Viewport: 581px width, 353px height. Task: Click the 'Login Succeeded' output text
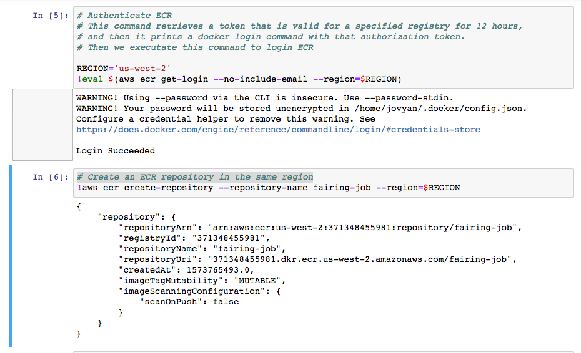coord(116,151)
